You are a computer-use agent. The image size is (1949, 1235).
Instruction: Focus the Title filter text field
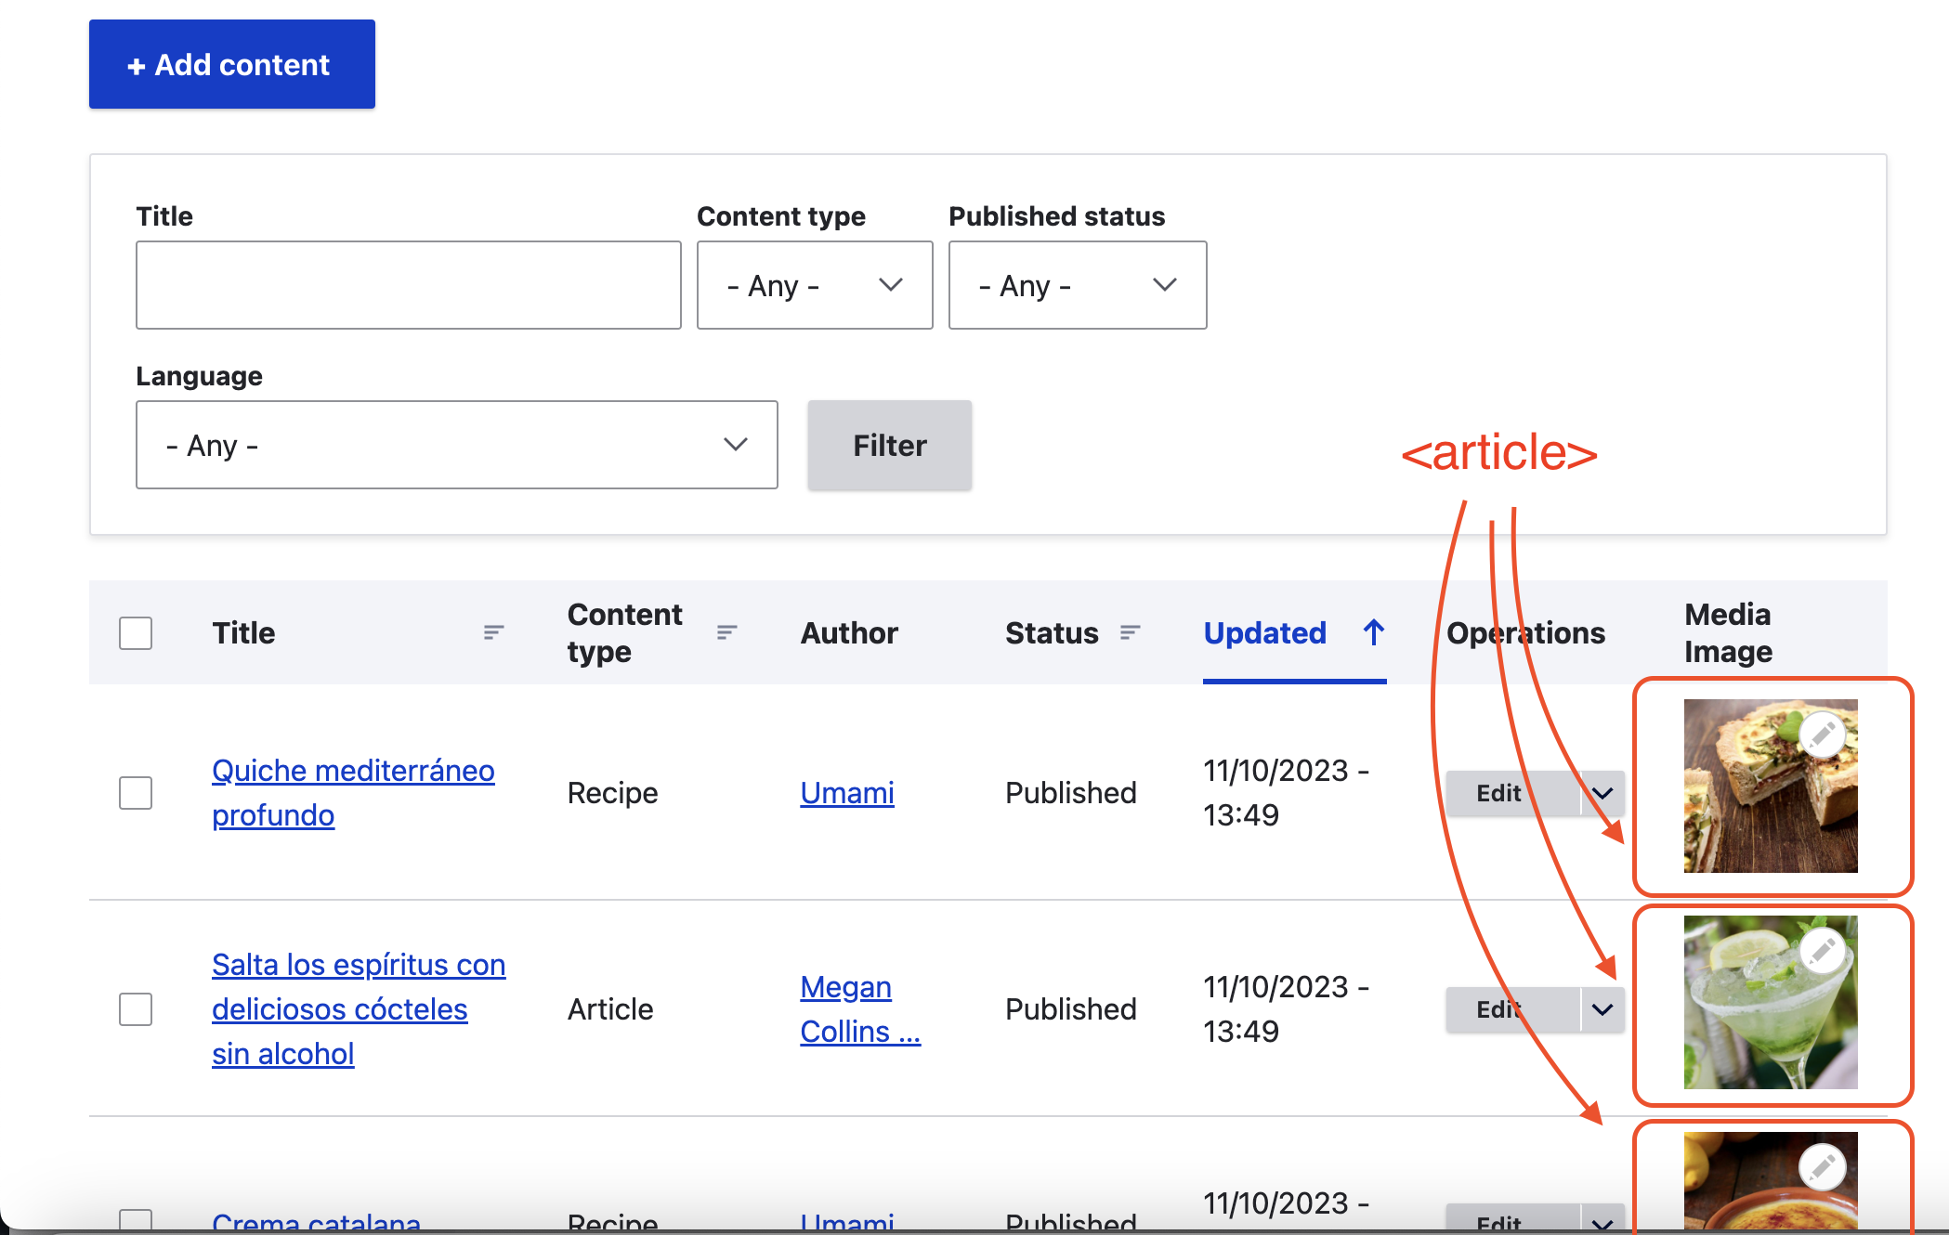tap(408, 285)
